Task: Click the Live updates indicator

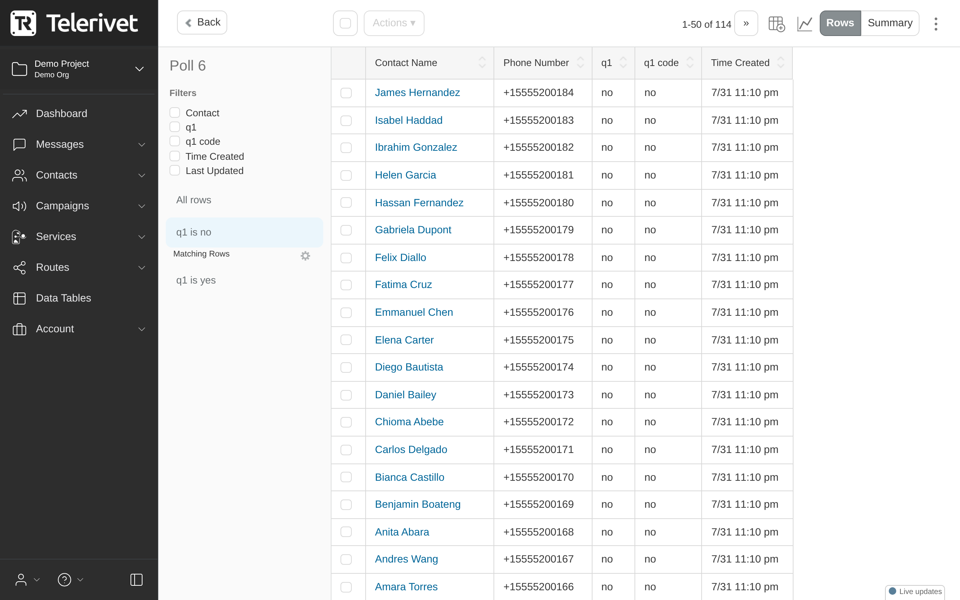Action: click(915, 591)
